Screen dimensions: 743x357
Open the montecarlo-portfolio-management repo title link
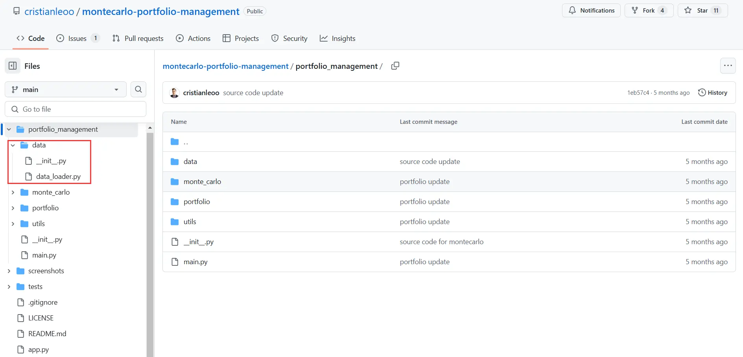tap(161, 11)
